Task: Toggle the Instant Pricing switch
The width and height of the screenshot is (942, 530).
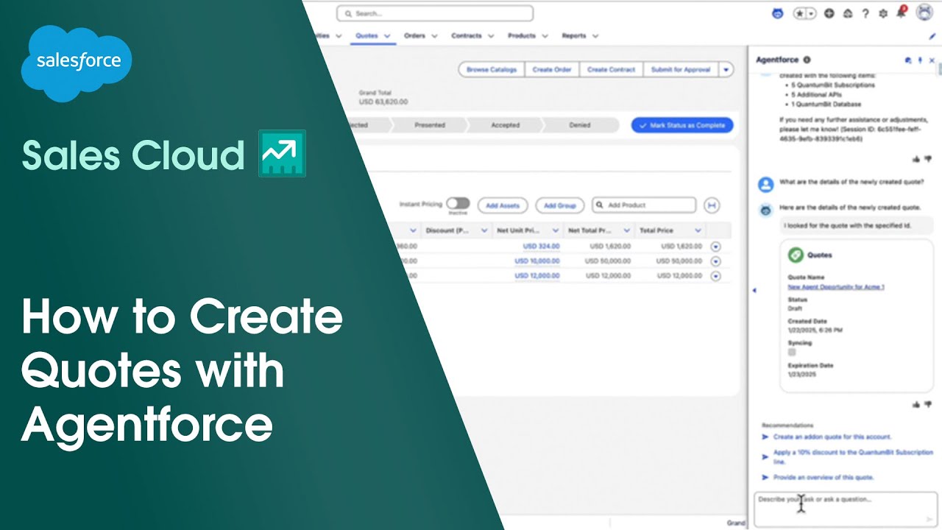Action: (458, 203)
